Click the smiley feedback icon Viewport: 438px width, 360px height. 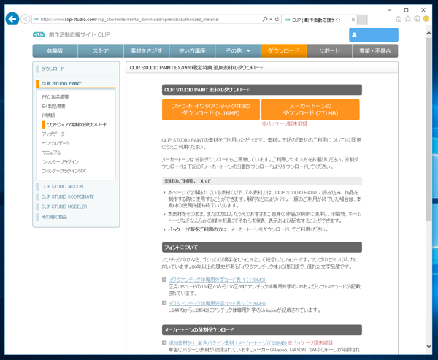pos(426,19)
